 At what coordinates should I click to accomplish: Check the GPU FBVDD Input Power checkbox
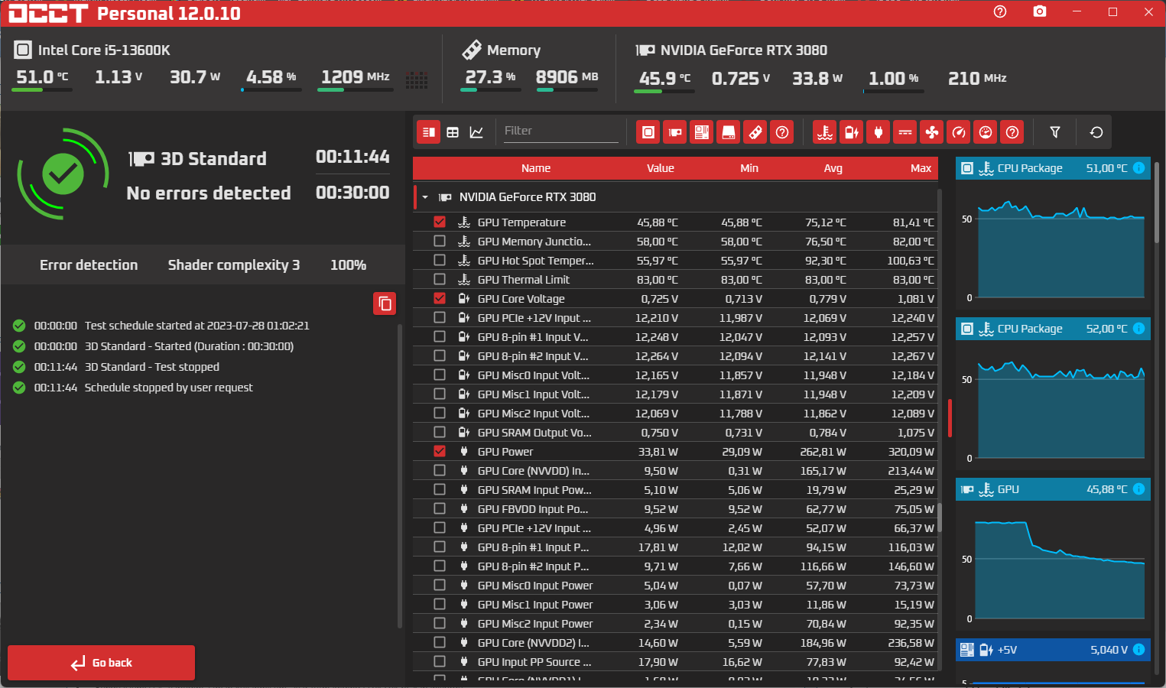click(x=440, y=508)
